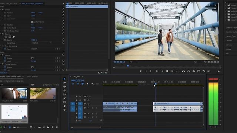Check the Channel Volume Bypass checkbox
Viewport: 237px width, 133px height.
[32, 67]
